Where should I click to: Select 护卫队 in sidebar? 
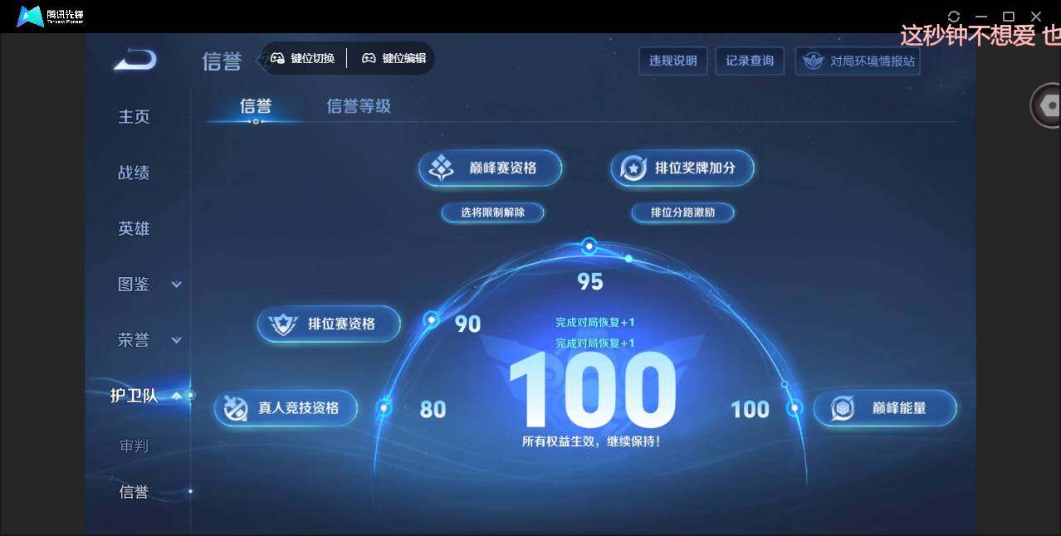(x=134, y=396)
